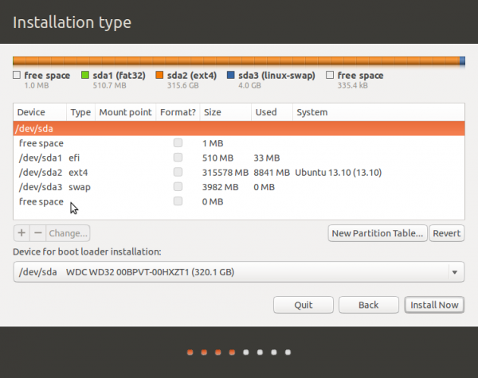Open the boot loader device dropdown

pyautogui.click(x=238, y=272)
